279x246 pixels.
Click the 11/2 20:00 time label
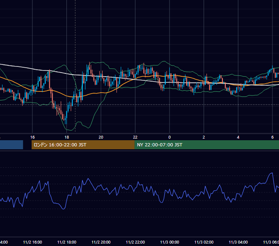101,242
